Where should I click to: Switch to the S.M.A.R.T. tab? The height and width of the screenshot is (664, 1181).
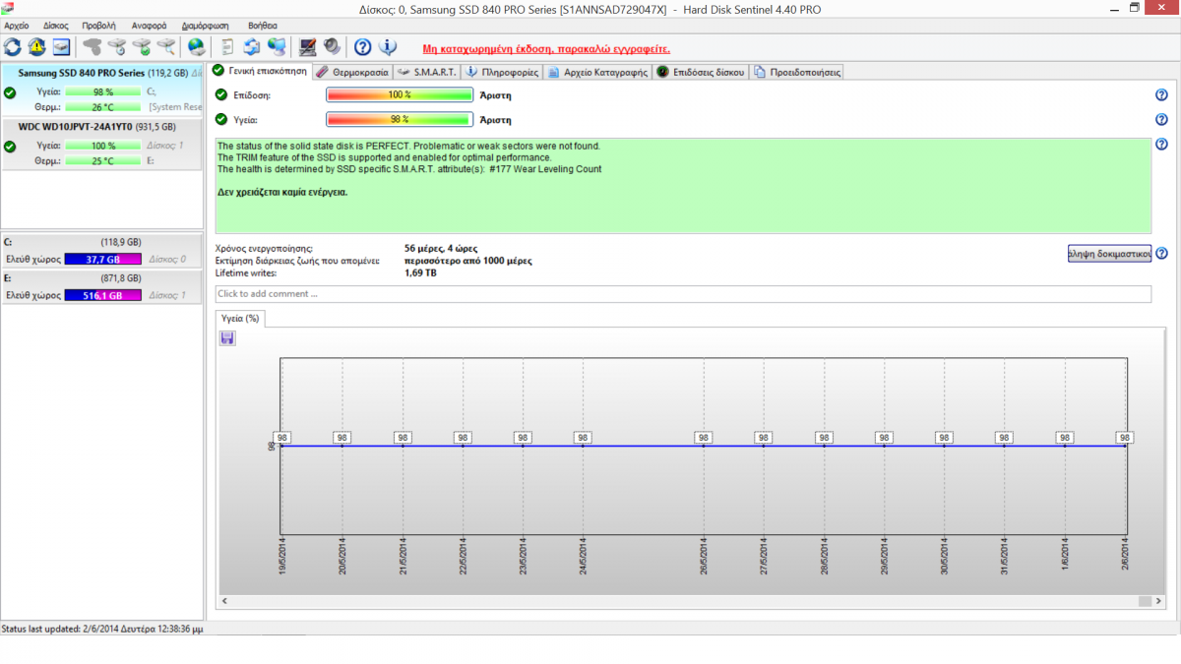tap(427, 72)
